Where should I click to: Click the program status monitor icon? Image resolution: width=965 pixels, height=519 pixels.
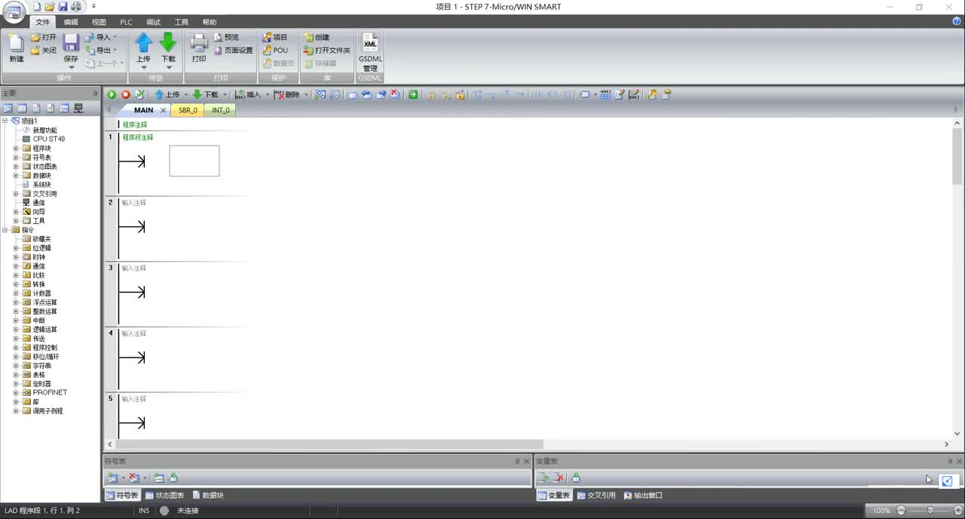click(x=320, y=94)
